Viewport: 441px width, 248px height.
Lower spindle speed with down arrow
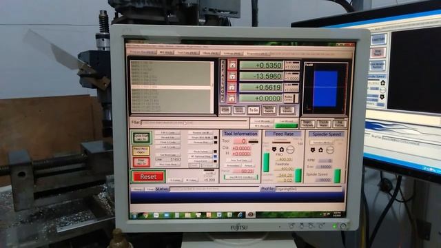pyautogui.click(x=313, y=150)
